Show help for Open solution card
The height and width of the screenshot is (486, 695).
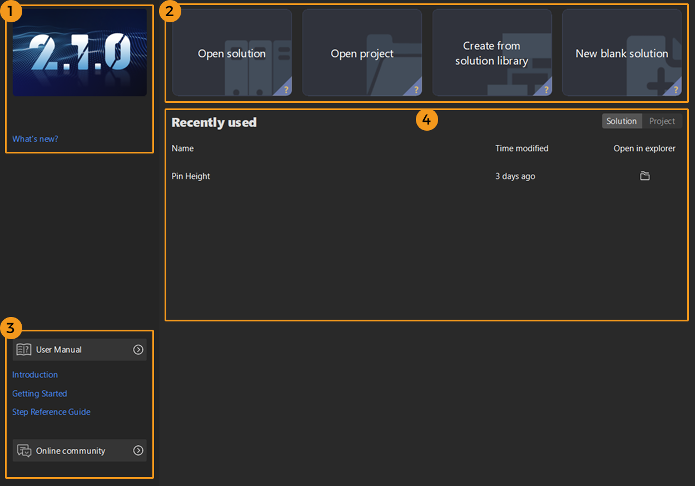(286, 90)
